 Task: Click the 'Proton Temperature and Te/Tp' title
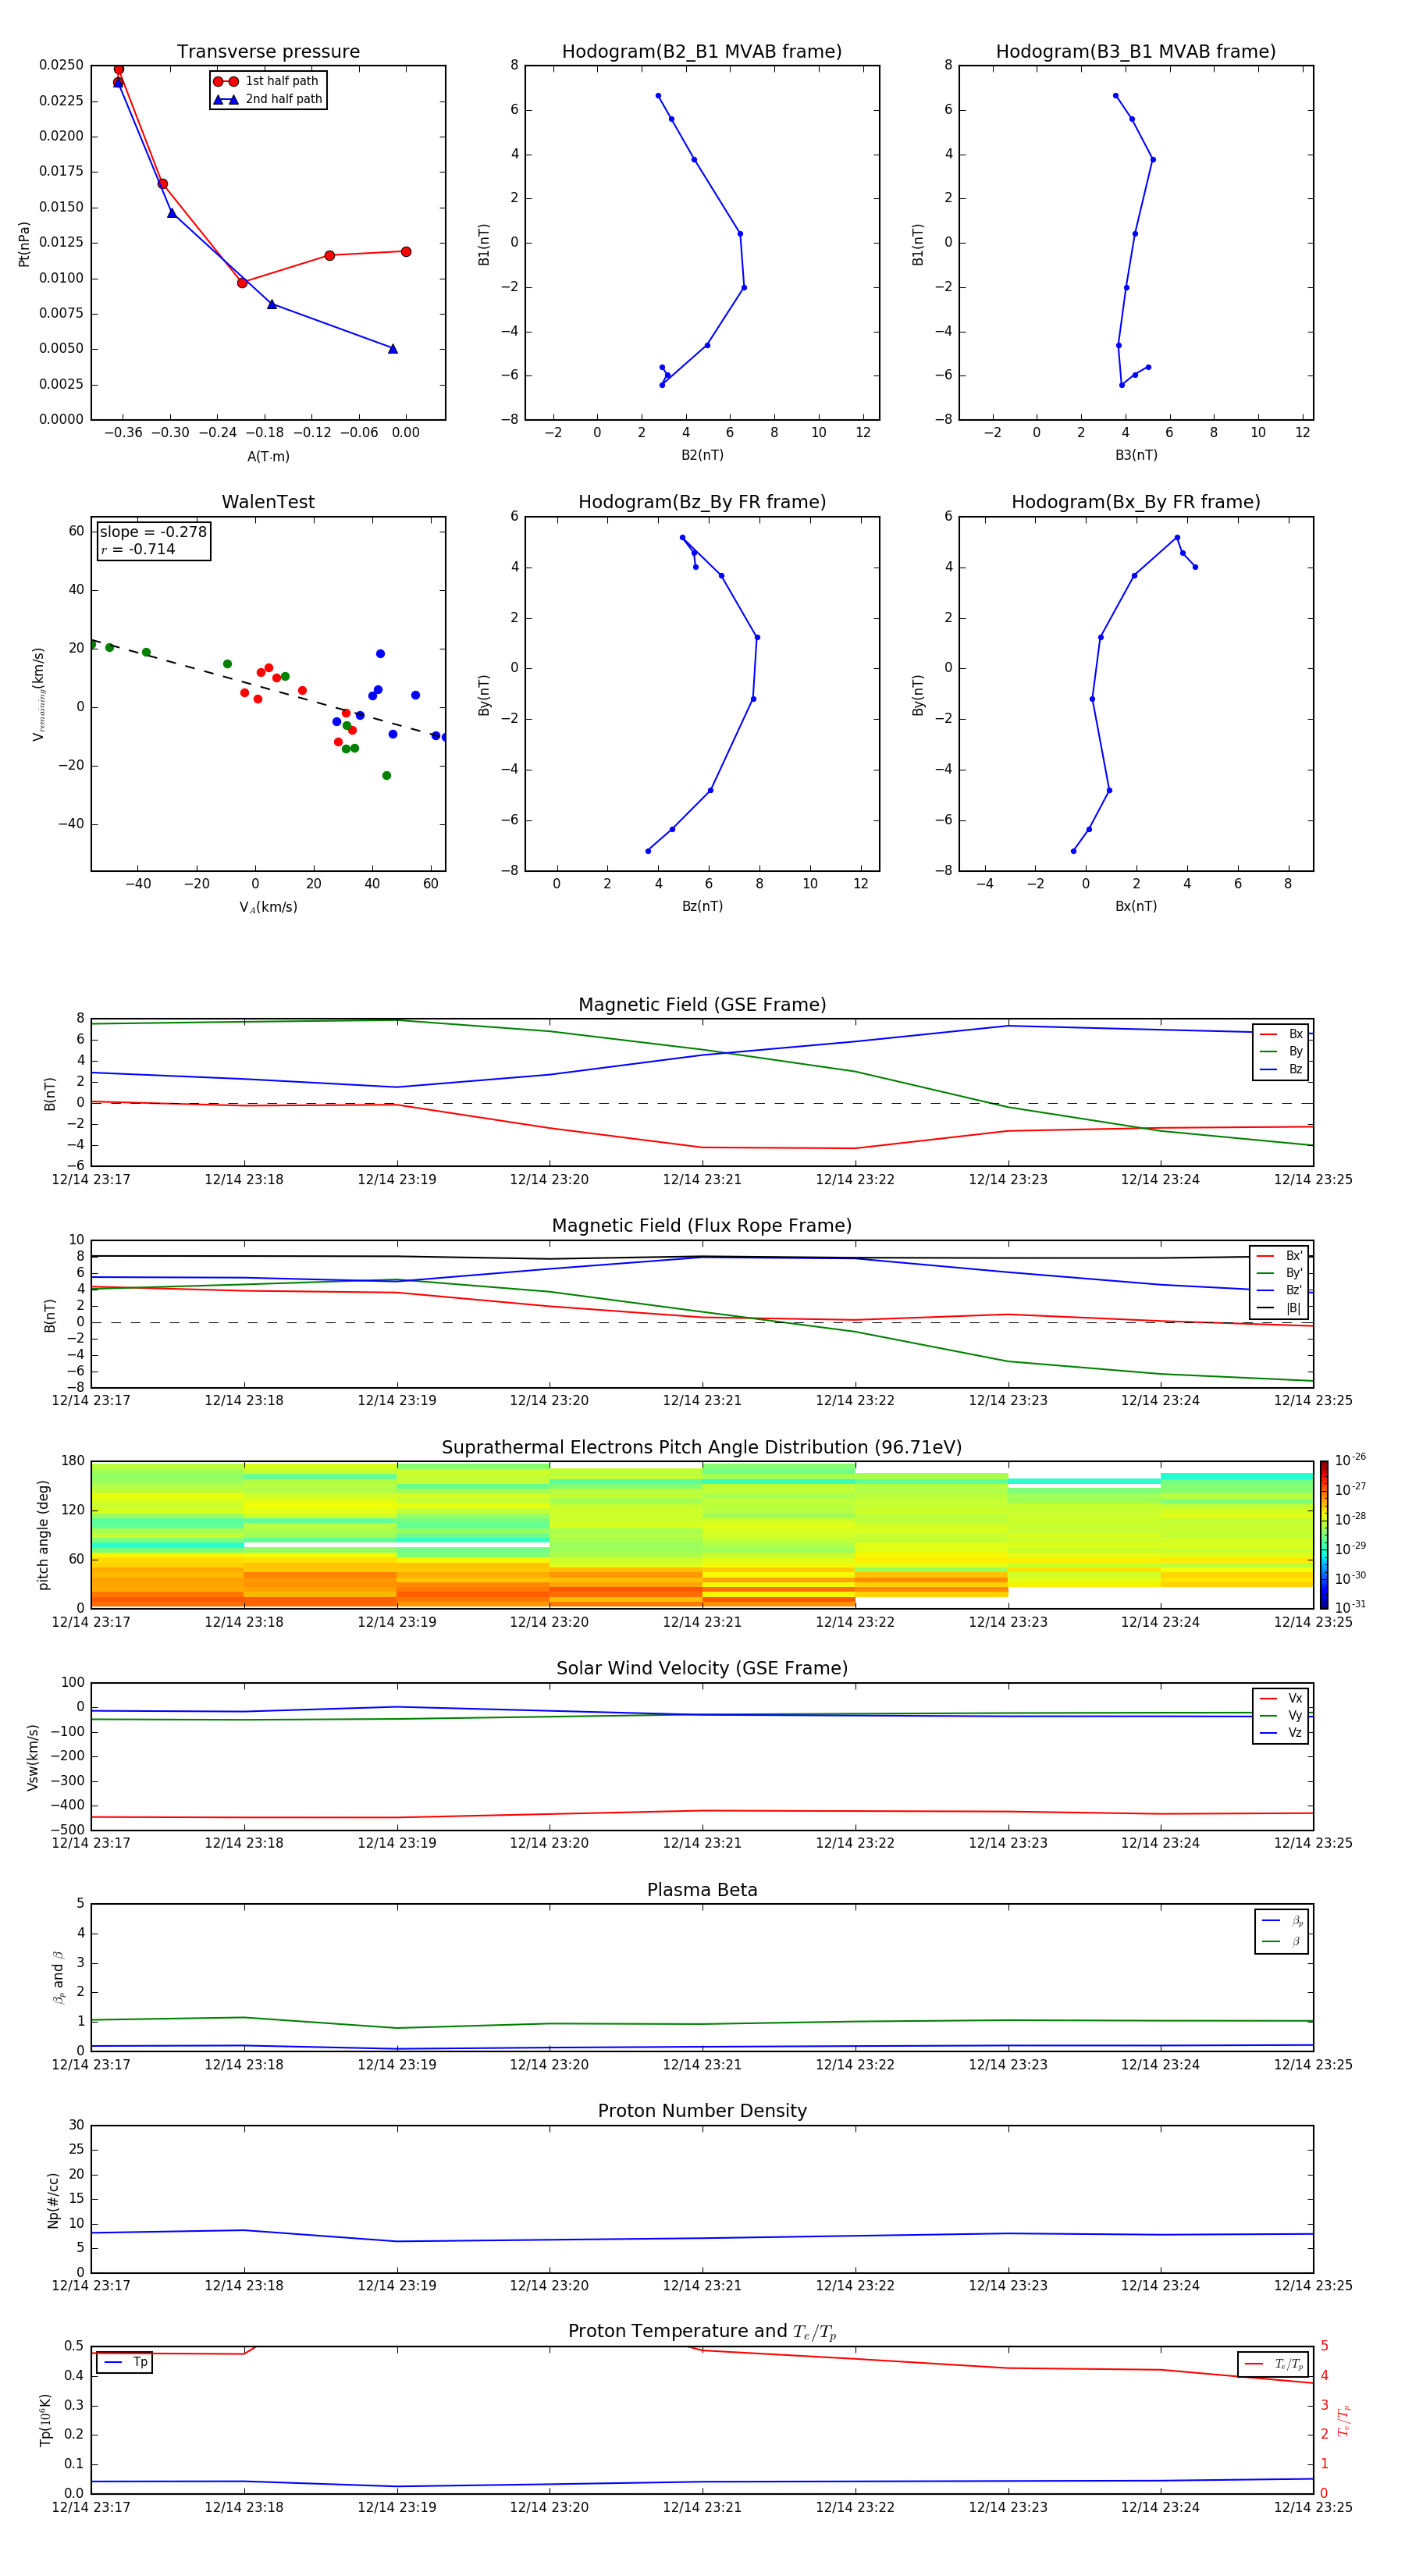click(702, 2332)
